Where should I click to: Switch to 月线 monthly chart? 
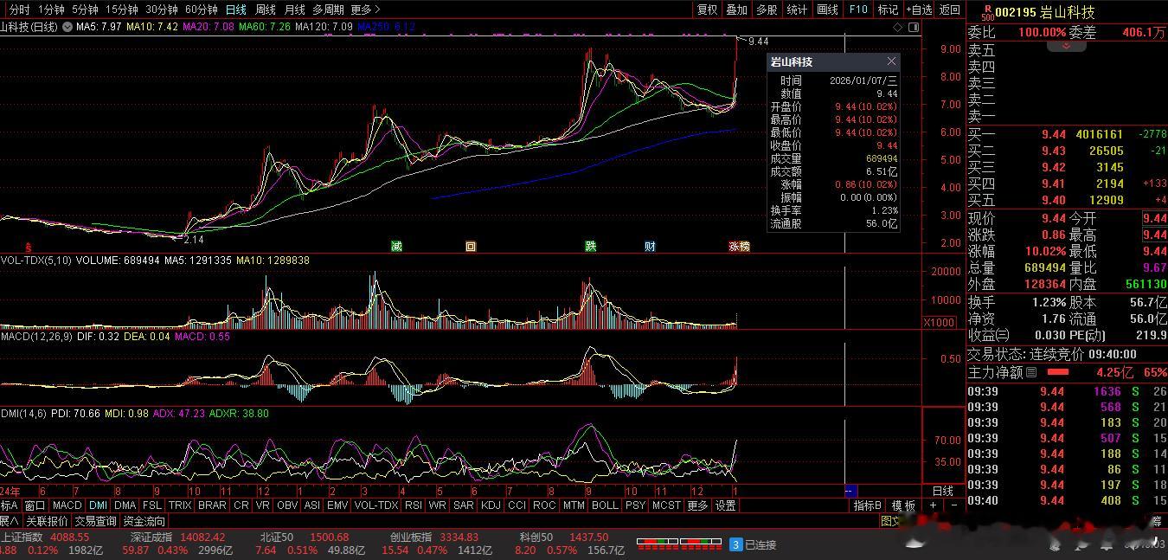coord(295,10)
